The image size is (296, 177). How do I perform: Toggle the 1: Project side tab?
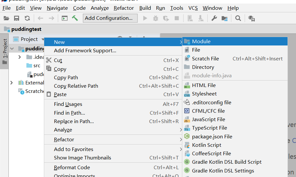4,51
